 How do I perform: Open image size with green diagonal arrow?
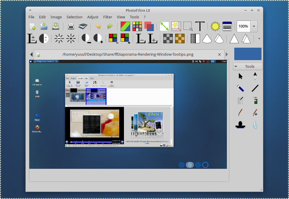[164, 26]
